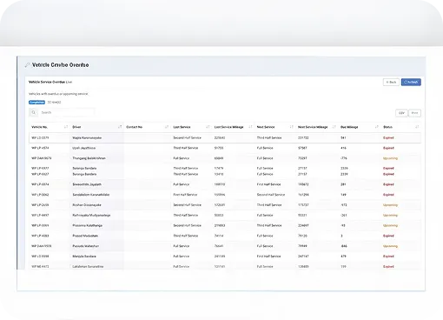This screenshot has height=320, width=443.
Task: Select driver Manjula Bandara cell
Action: [84, 257]
